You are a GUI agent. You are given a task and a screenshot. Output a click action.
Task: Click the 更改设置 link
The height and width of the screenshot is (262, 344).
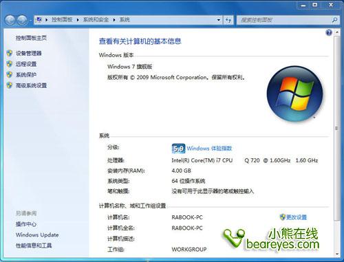pyautogui.click(x=297, y=217)
